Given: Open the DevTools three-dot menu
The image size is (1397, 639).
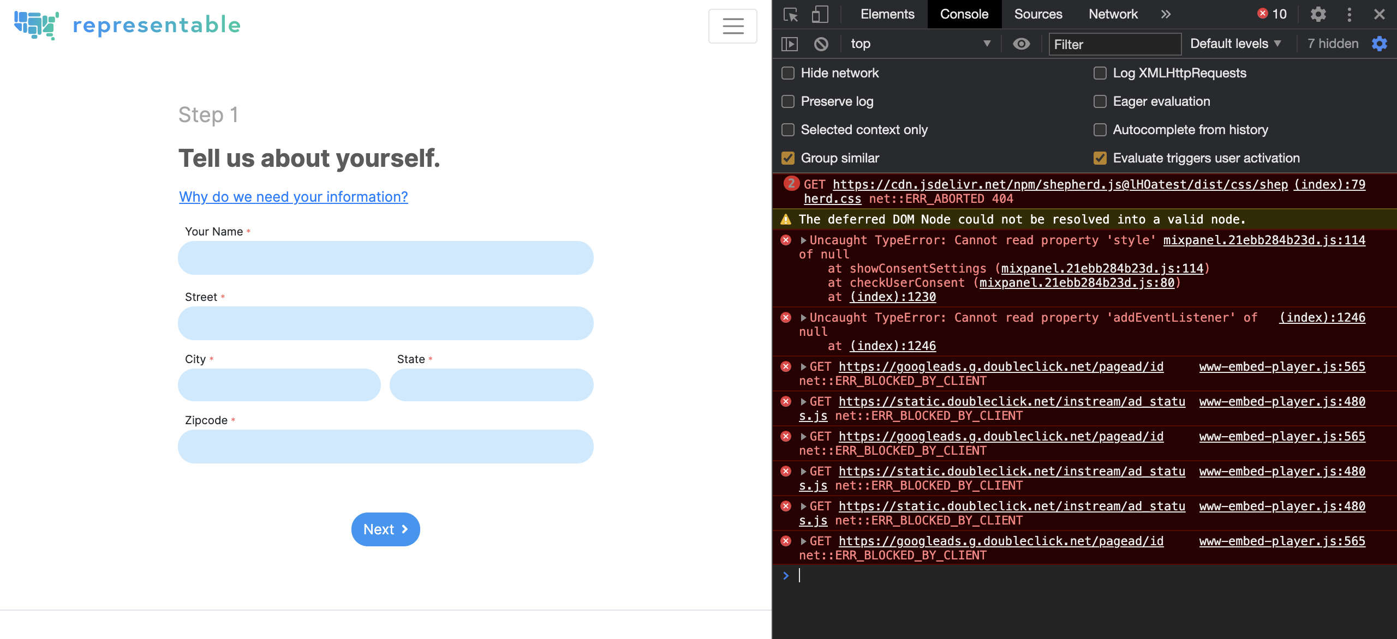Looking at the screenshot, I should coord(1349,14).
